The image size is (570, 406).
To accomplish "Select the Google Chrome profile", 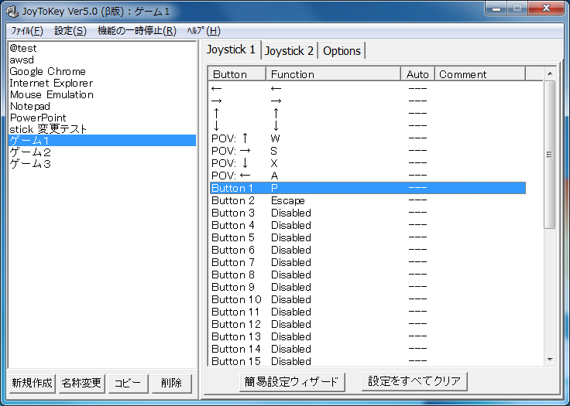I will click(47, 71).
